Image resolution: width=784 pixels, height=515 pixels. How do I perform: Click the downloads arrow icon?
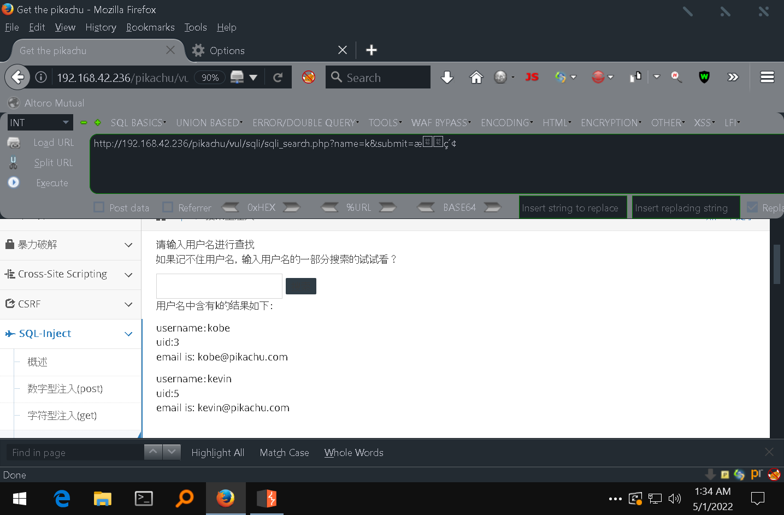click(447, 77)
